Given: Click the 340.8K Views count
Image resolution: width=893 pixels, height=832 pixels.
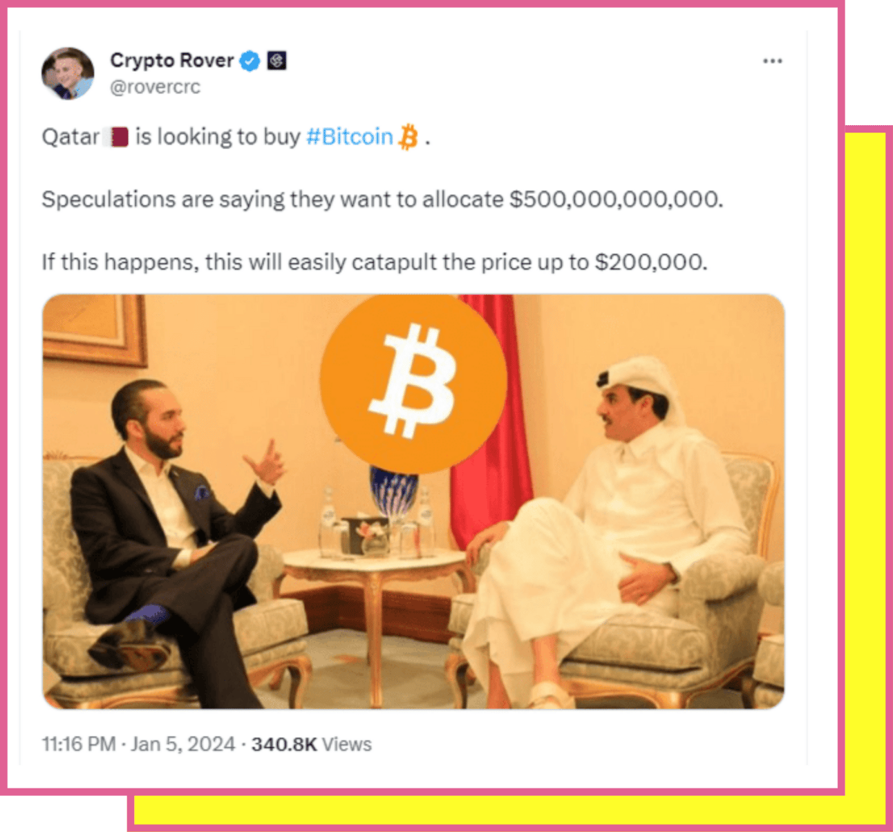Looking at the screenshot, I should click(312, 744).
